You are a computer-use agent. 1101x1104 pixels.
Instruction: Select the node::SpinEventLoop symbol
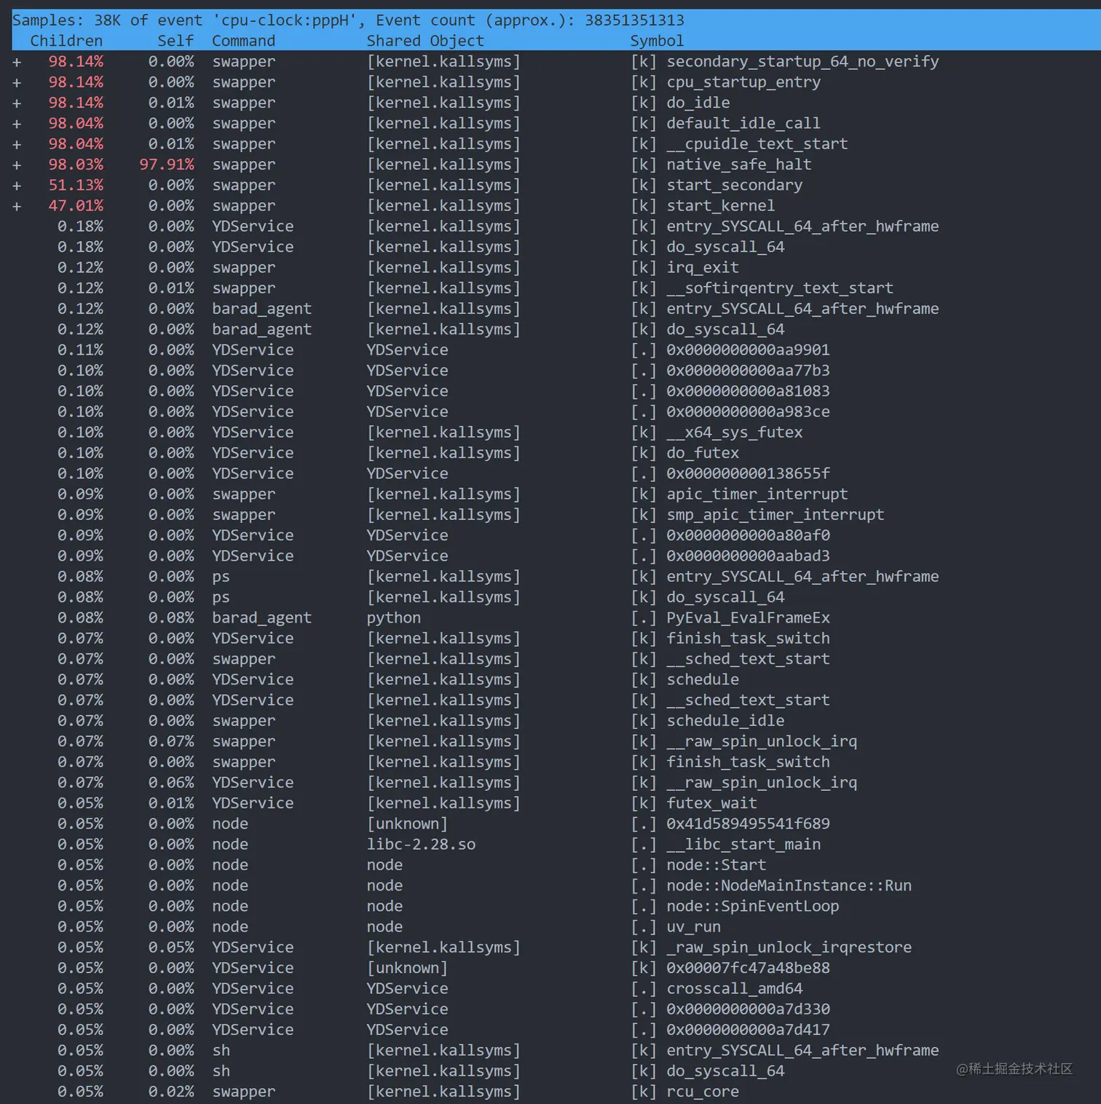point(753,906)
